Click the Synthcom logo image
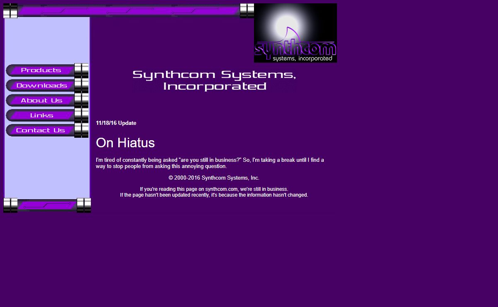This screenshot has height=307, width=498. [295, 33]
